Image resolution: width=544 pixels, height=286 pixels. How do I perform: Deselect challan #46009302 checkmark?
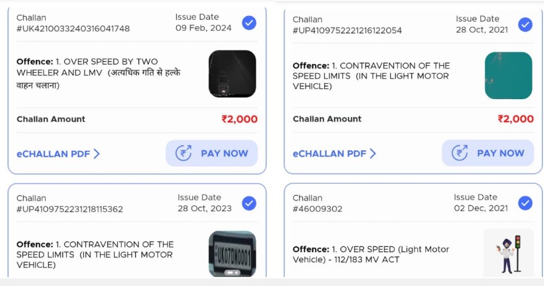click(x=525, y=203)
